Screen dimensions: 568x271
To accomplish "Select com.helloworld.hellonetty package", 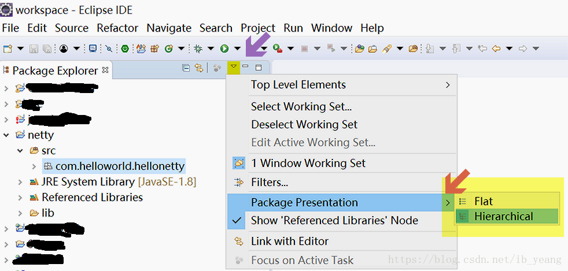I will tap(115, 166).
